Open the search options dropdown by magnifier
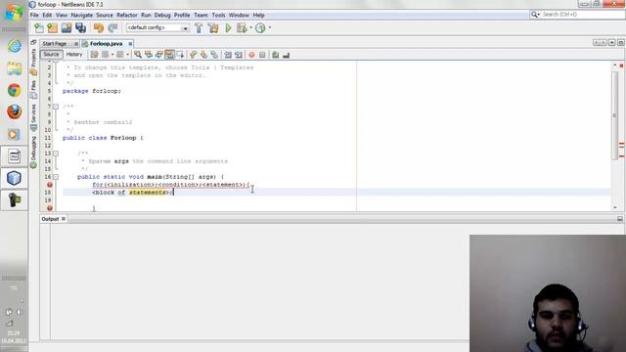Image resolution: width=626 pixels, height=352 pixels. coord(535,15)
